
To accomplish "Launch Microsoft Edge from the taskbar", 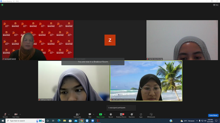I will click(x=59, y=121).
